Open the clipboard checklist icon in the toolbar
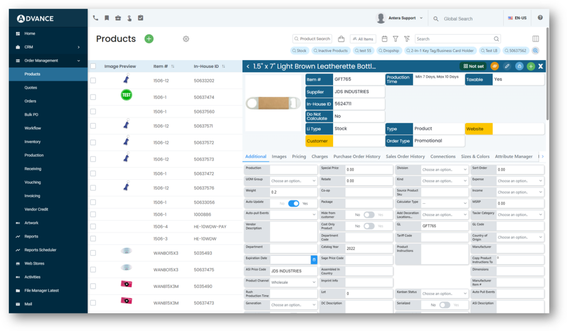The height and width of the screenshot is (331, 567). pyautogui.click(x=140, y=17)
